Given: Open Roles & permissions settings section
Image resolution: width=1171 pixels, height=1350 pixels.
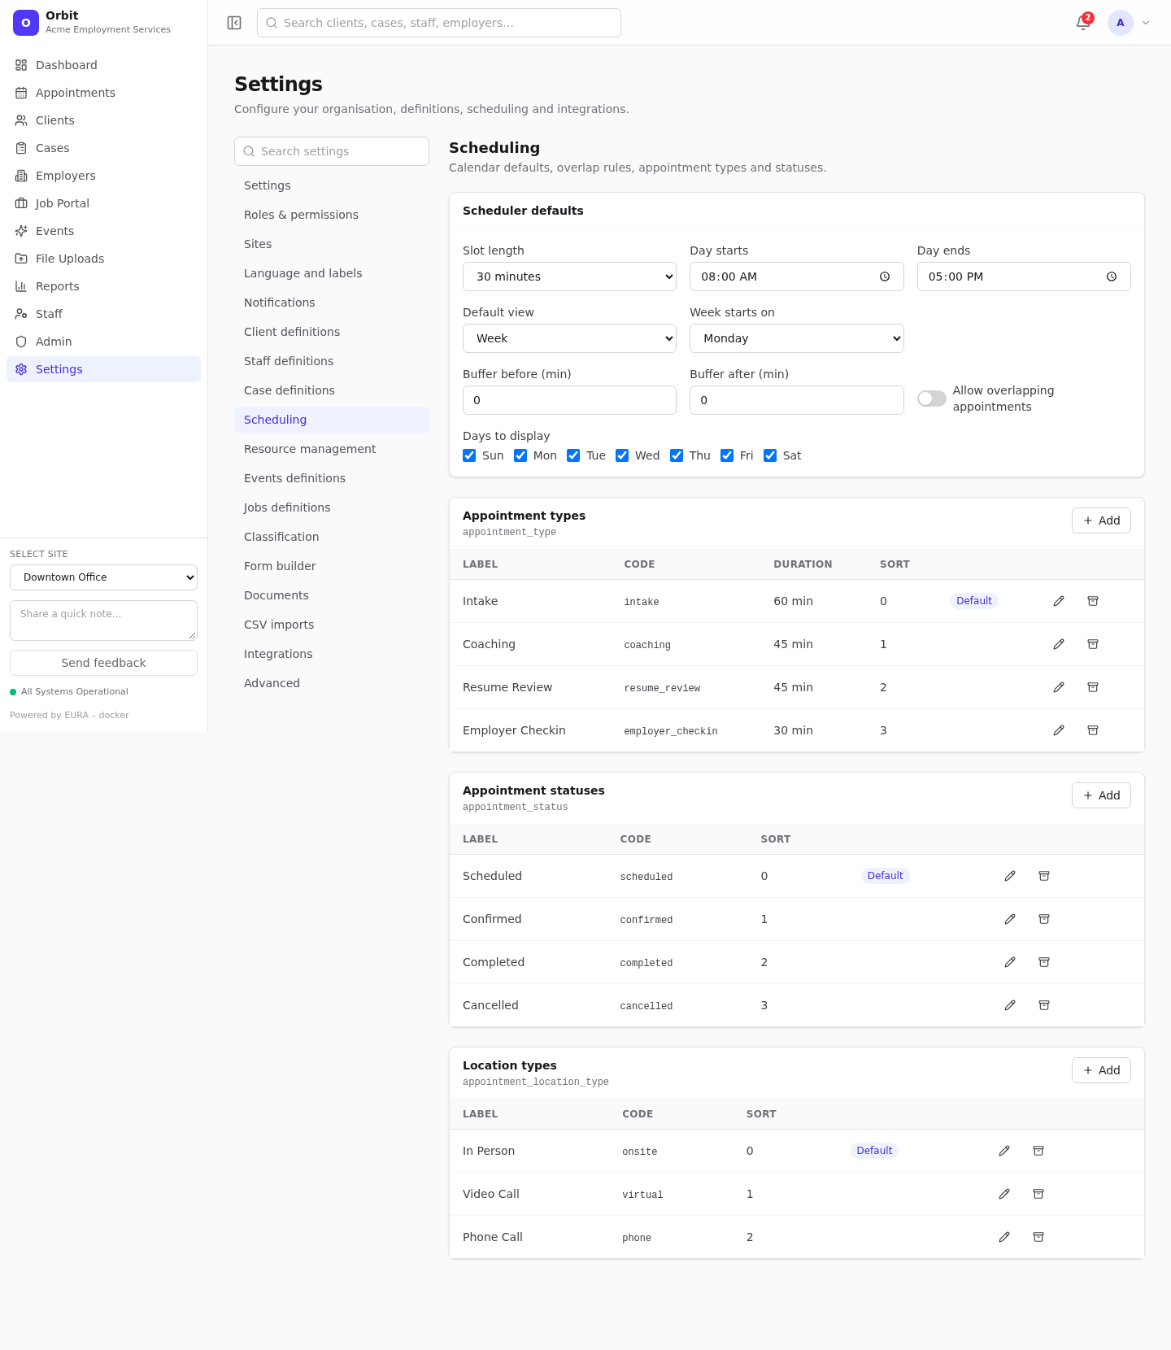Looking at the screenshot, I should 332,215.
